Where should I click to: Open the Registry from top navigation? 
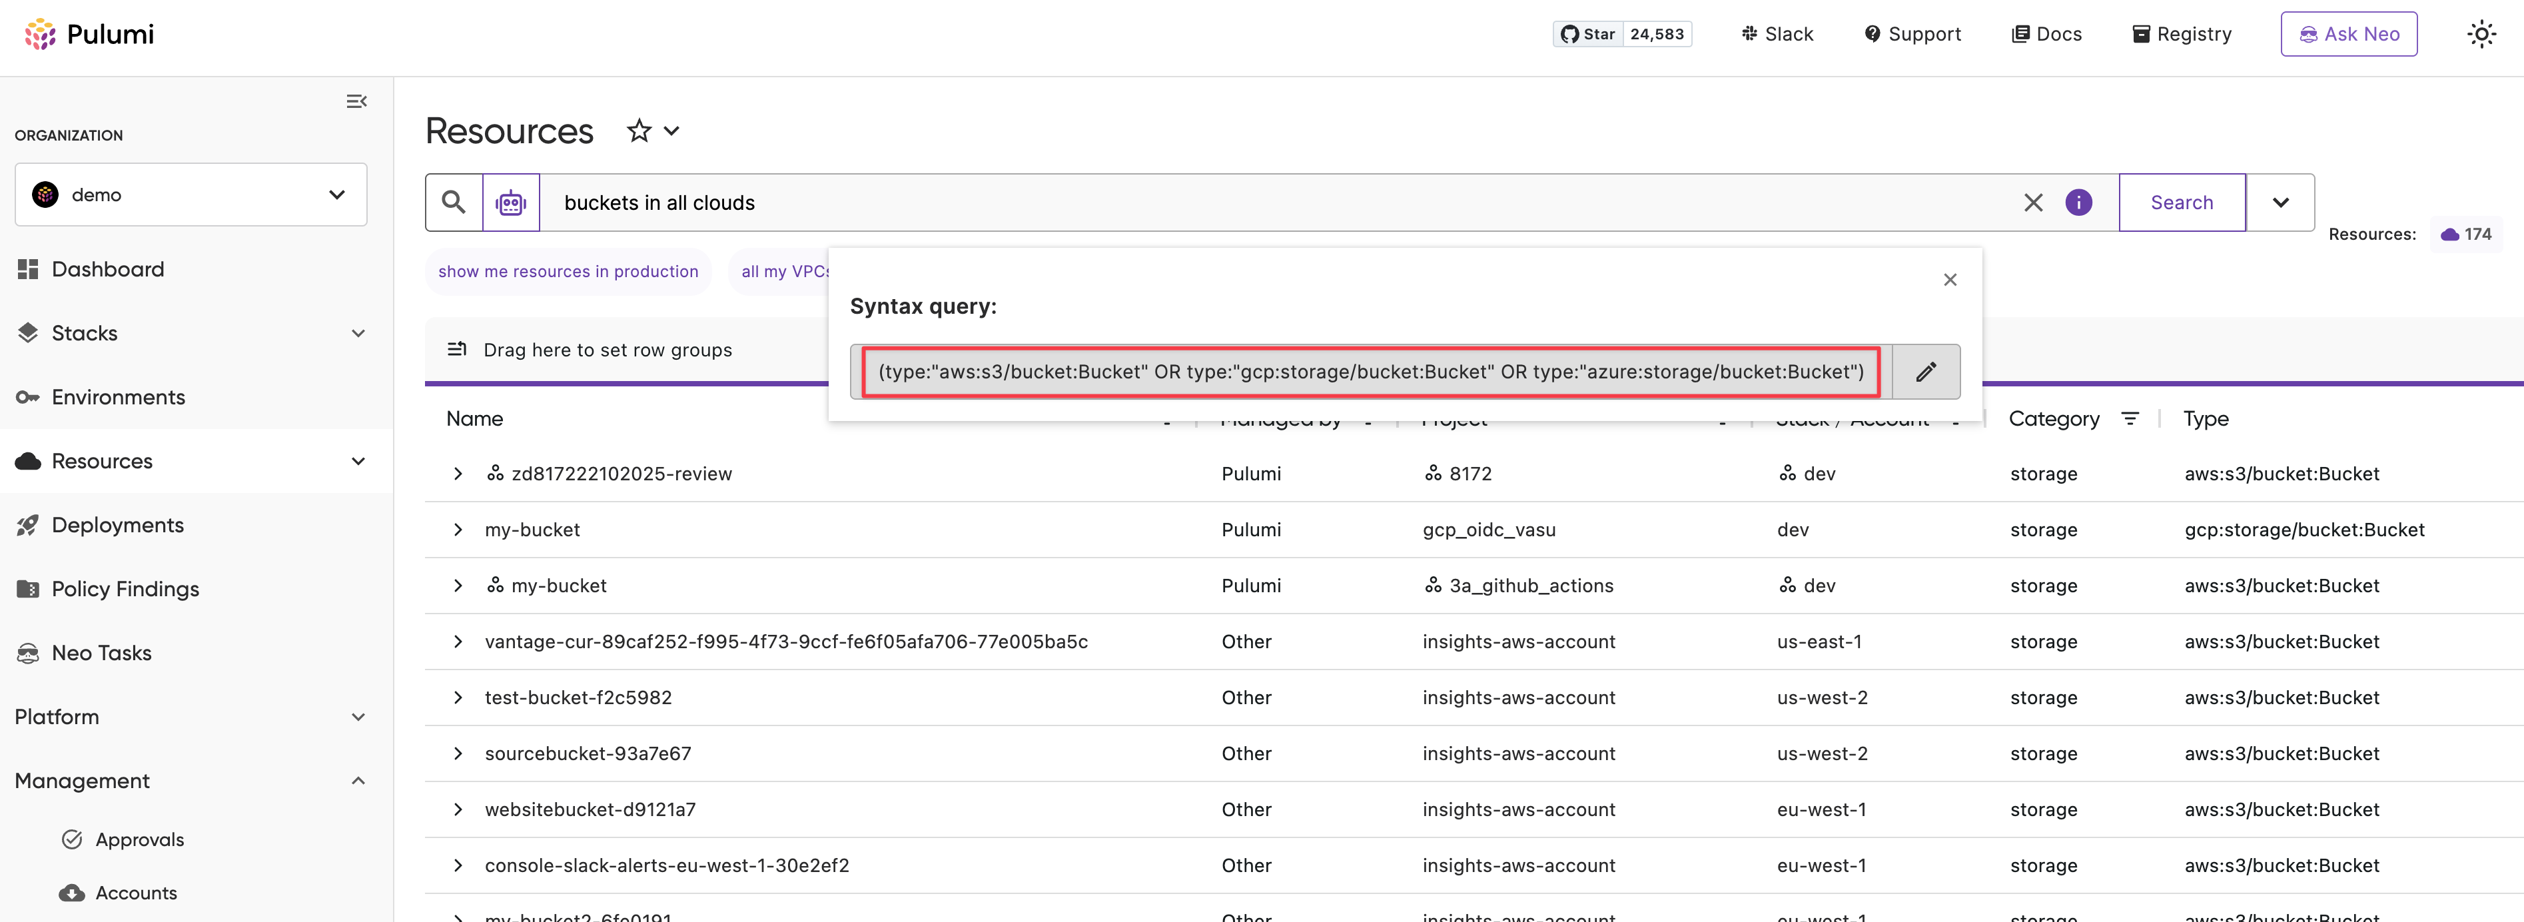point(2181,33)
